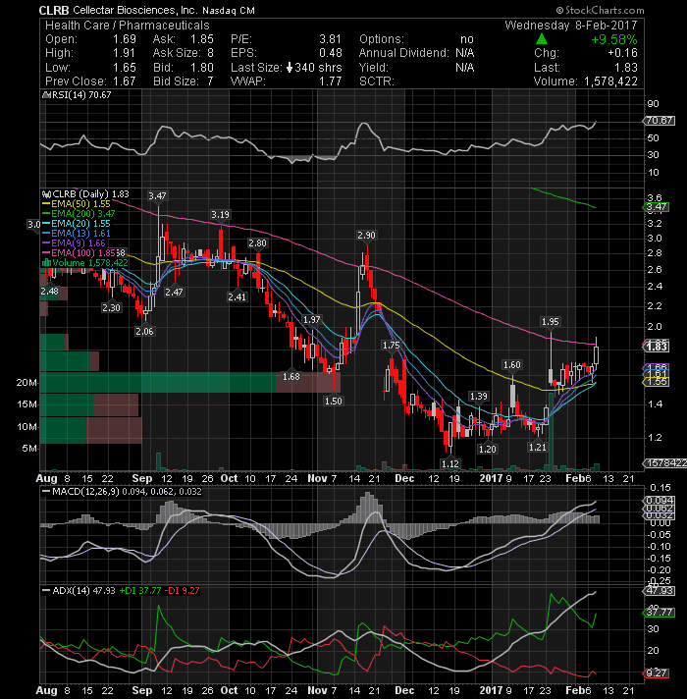
Task: Click the 1.60 January price label
Action: pos(511,364)
